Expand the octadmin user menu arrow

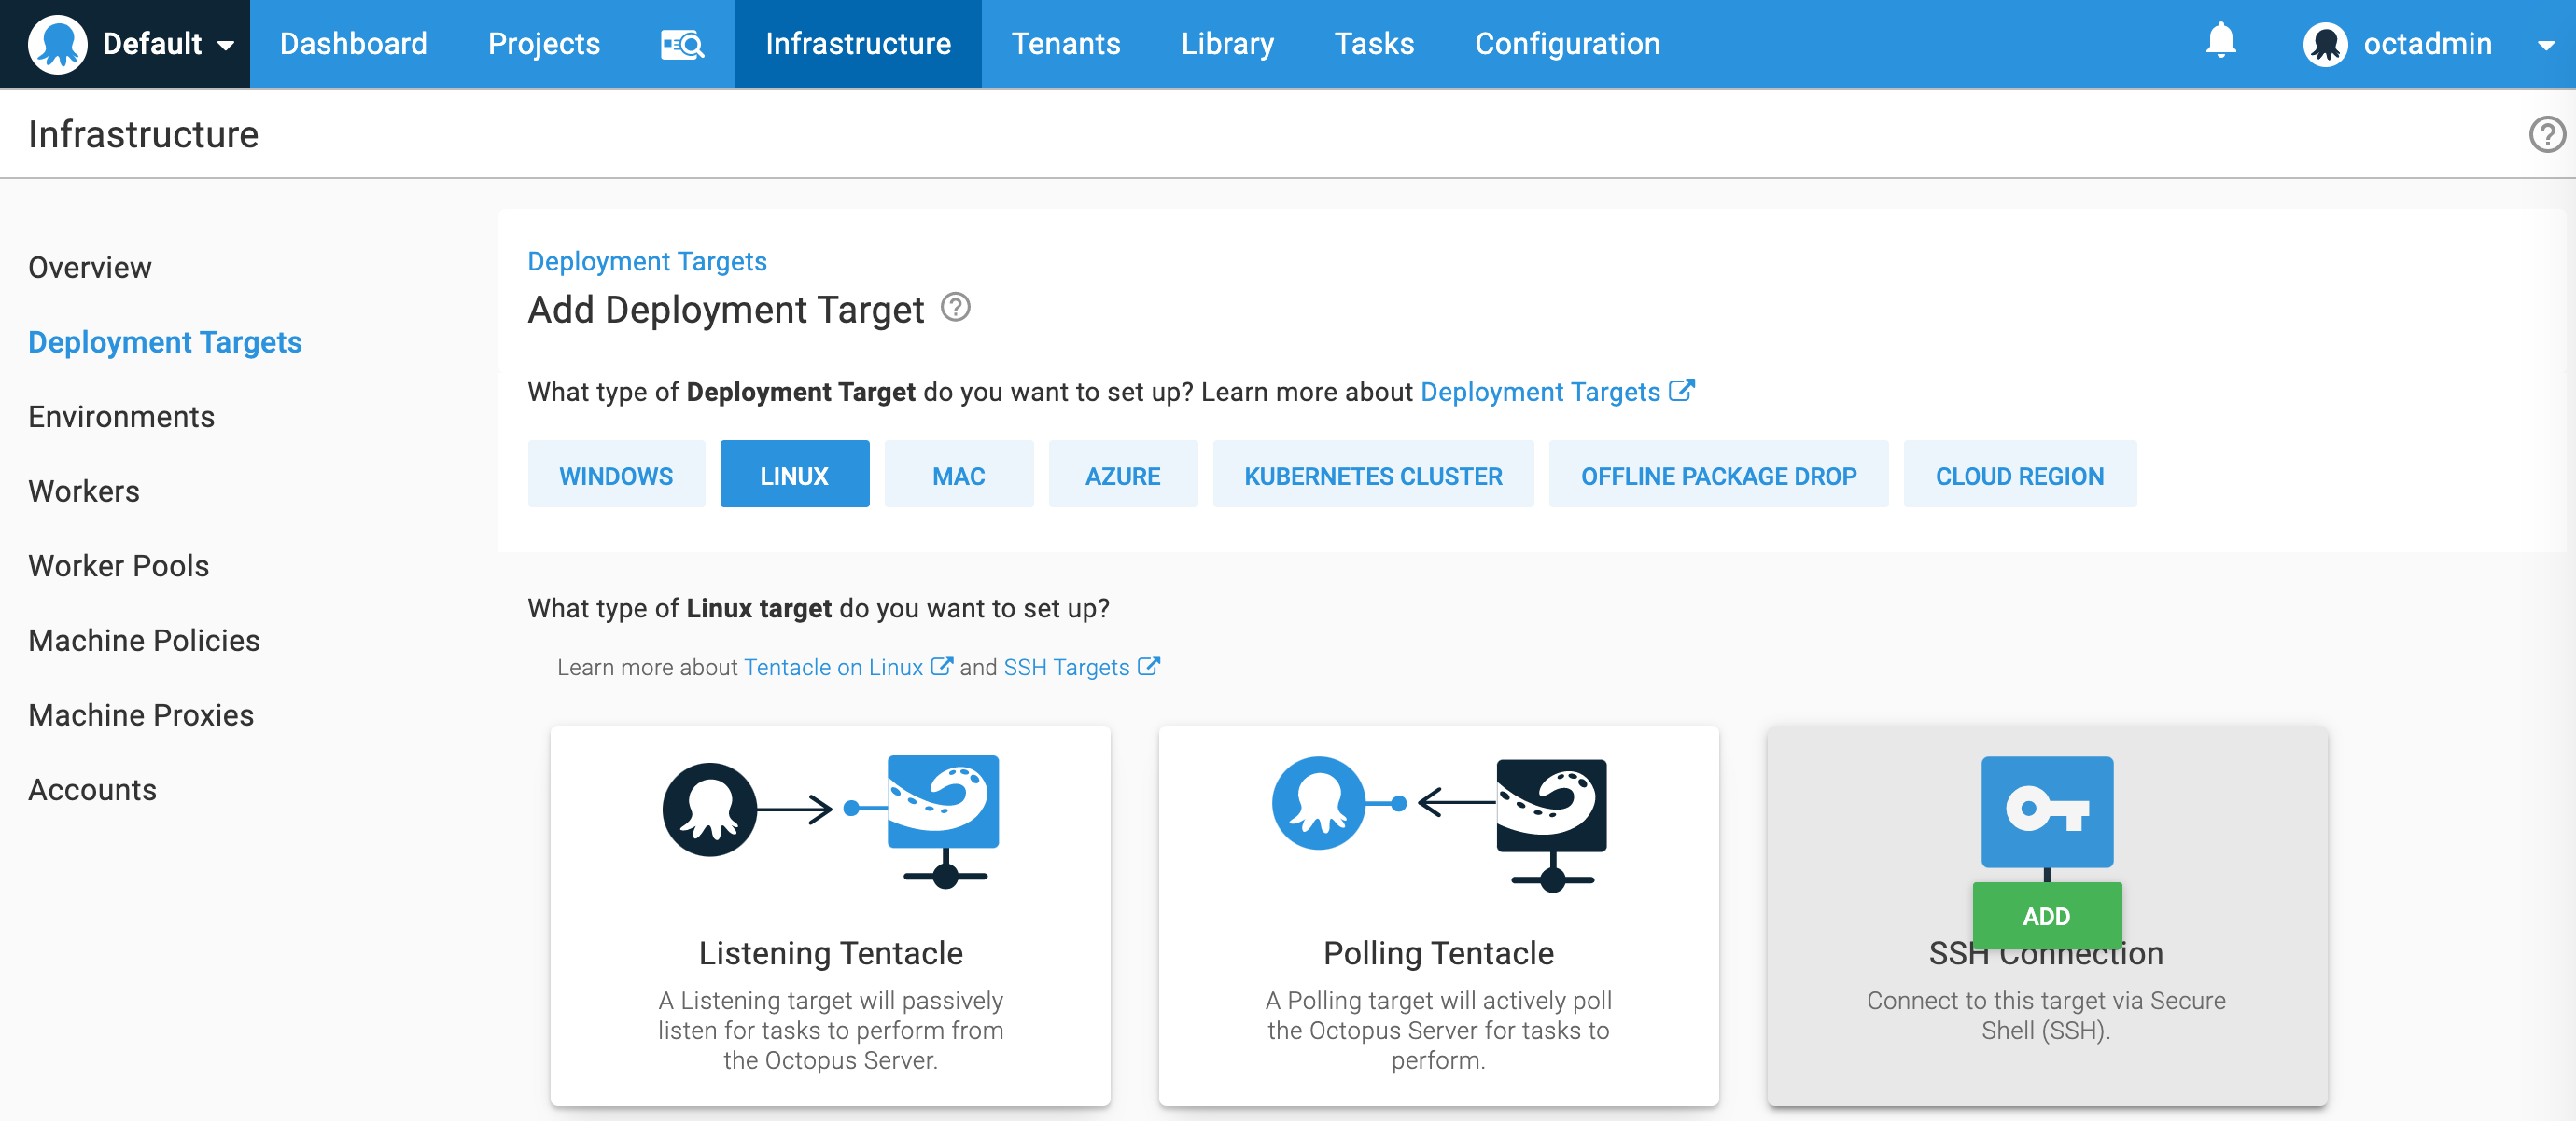click(2545, 45)
